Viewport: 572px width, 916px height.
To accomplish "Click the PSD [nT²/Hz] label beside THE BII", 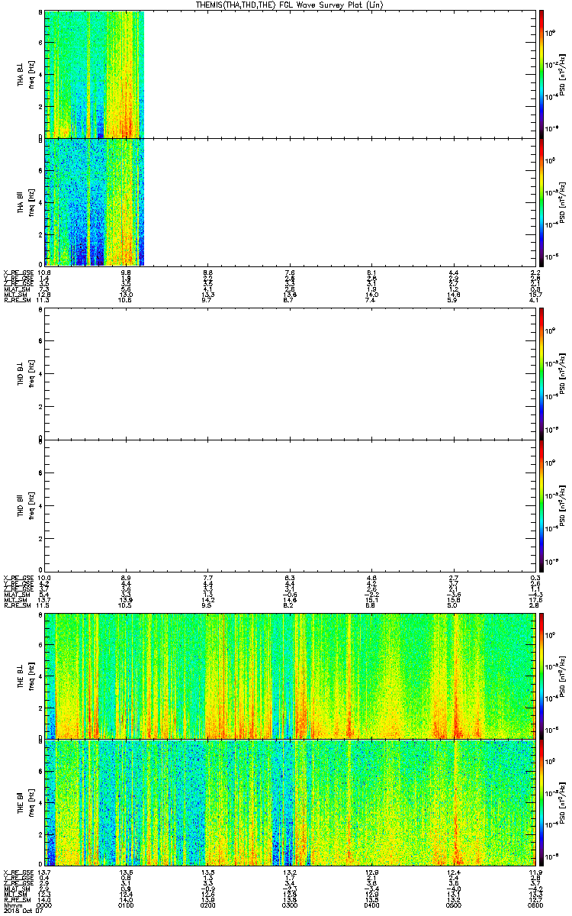I will tap(562, 802).
